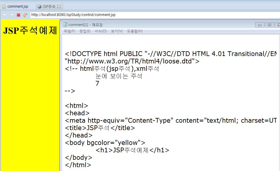Viewport: 280px width, 171px height.
Task: Open the 편집(E) menu in Notepad
Action: pos(85,31)
